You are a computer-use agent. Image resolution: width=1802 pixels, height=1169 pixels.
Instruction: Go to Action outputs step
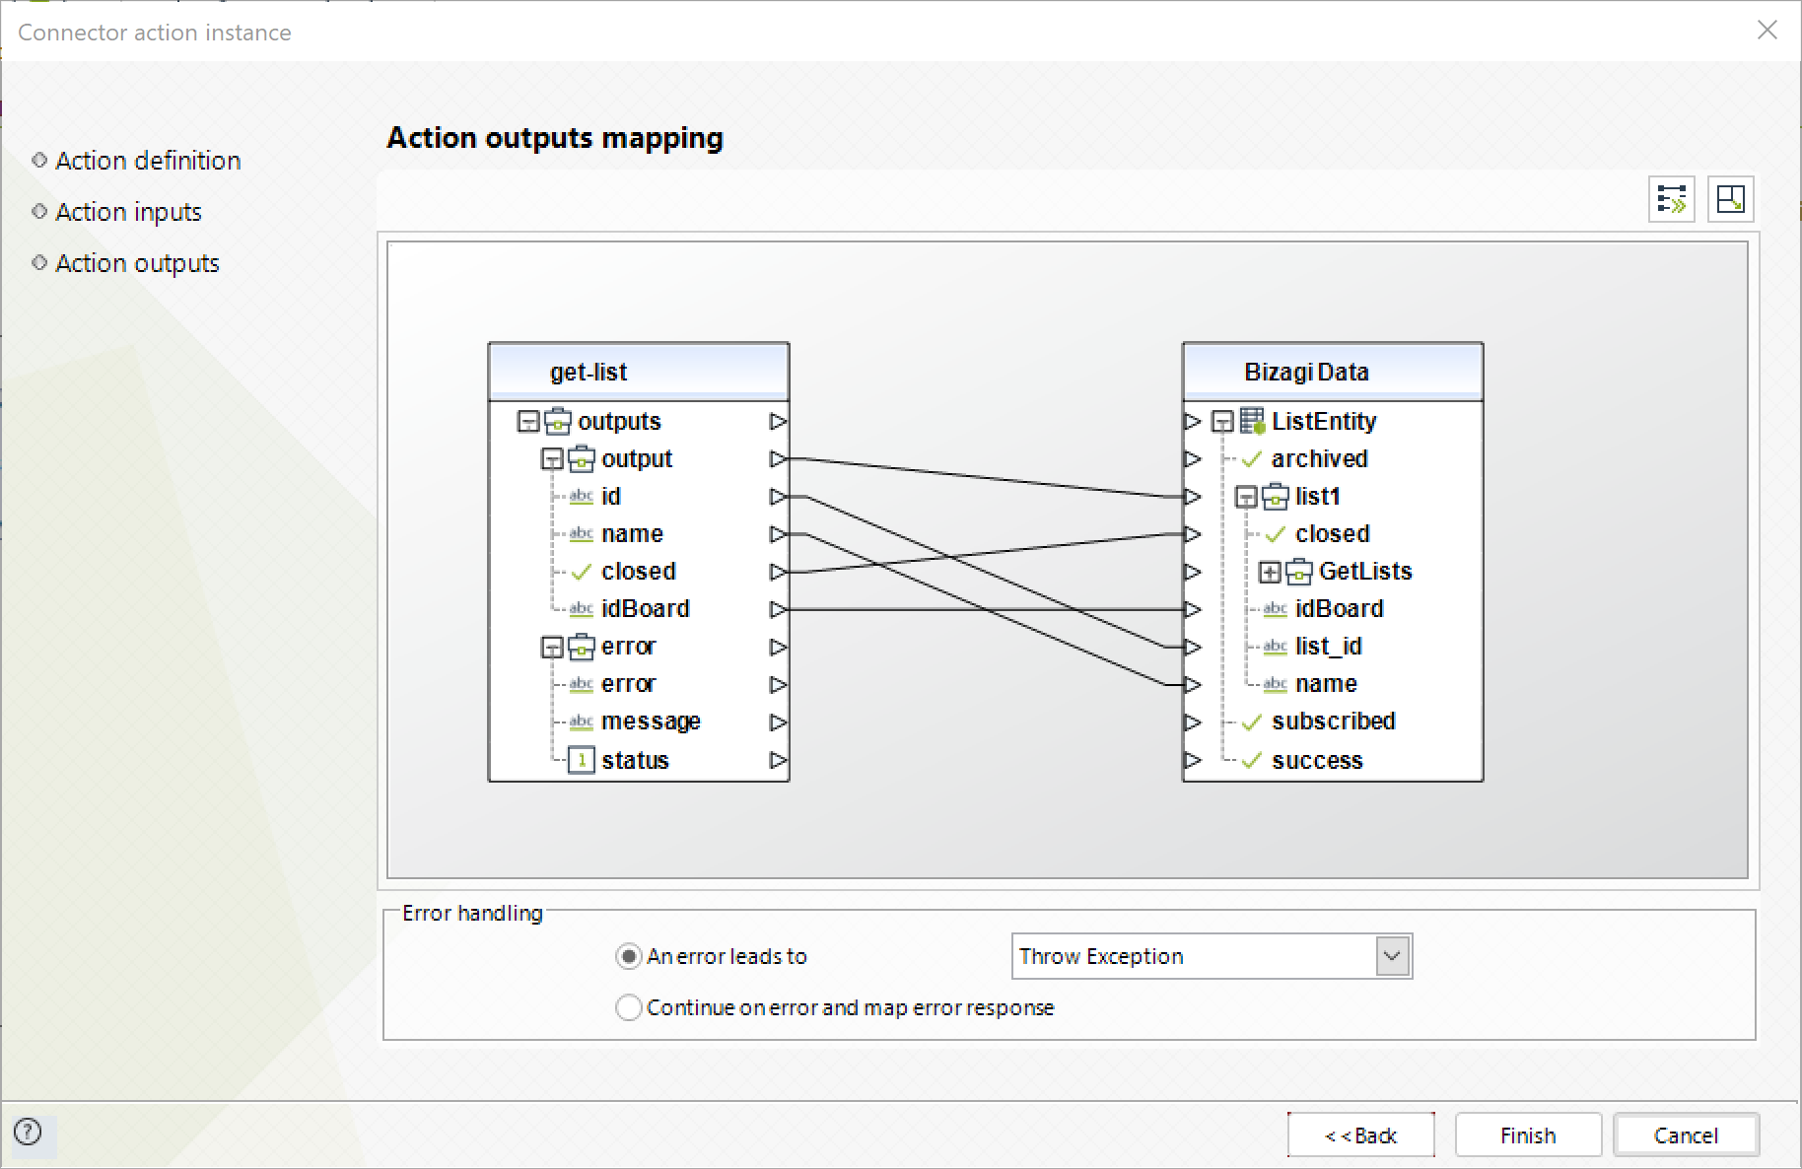coord(137,263)
